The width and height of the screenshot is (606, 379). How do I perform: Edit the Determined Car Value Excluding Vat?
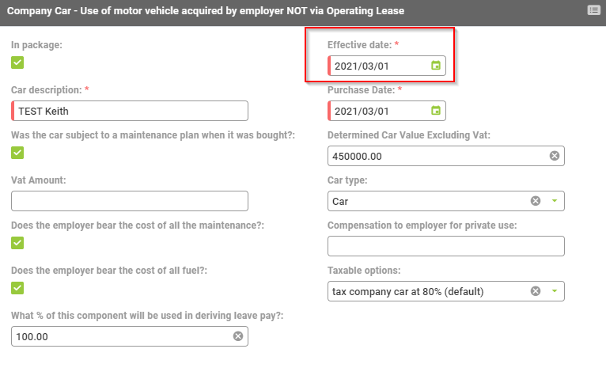point(435,156)
